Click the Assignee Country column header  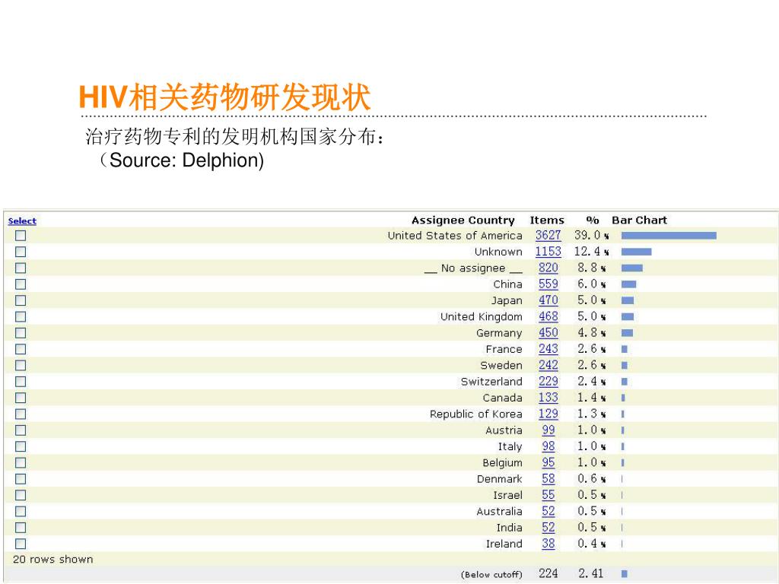(x=463, y=221)
